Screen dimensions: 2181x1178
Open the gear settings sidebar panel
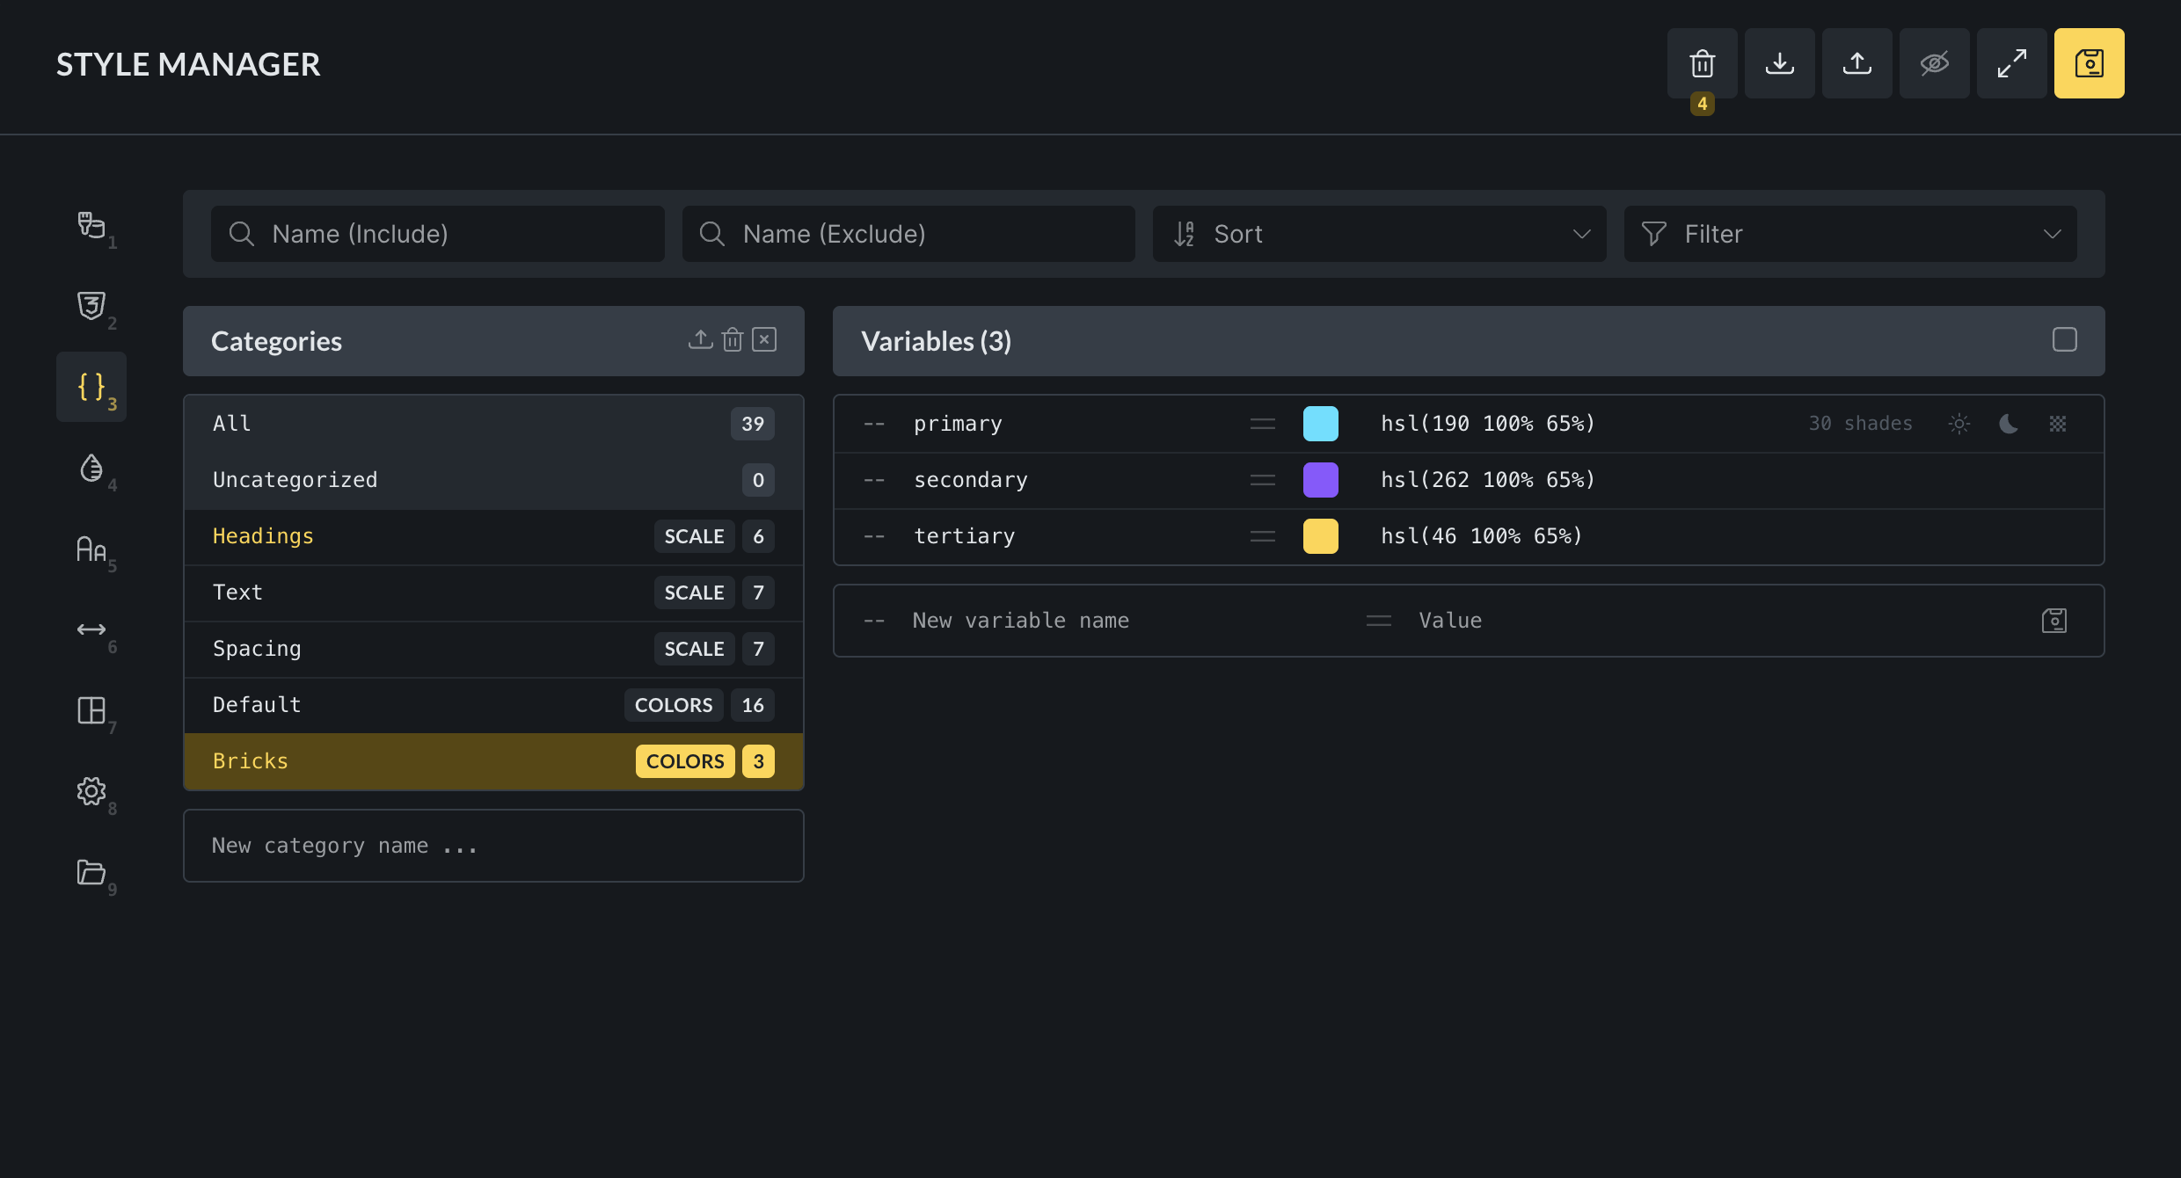click(x=91, y=791)
